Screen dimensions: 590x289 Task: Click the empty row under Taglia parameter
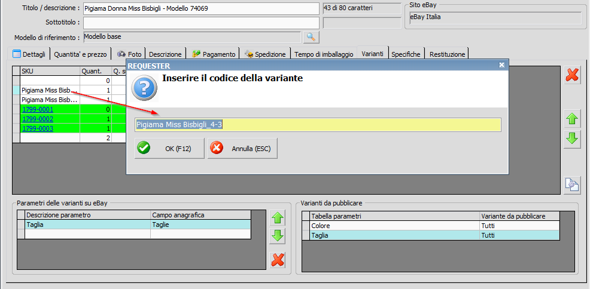point(138,234)
